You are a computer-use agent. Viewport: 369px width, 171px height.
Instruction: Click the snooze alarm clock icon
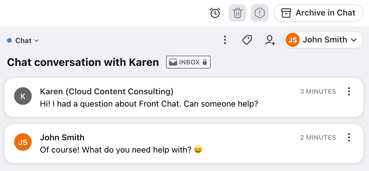(215, 13)
